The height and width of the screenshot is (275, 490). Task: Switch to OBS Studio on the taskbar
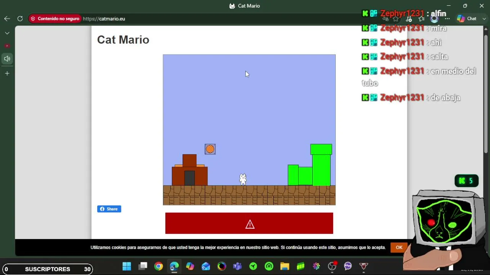pyautogui.click(x=332, y=266)
